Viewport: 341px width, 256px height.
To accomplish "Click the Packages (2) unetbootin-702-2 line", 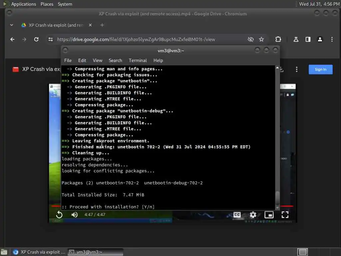I will 132,183.
